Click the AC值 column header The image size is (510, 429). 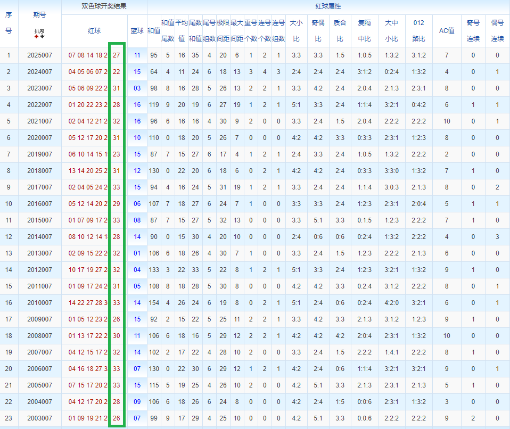446,31
